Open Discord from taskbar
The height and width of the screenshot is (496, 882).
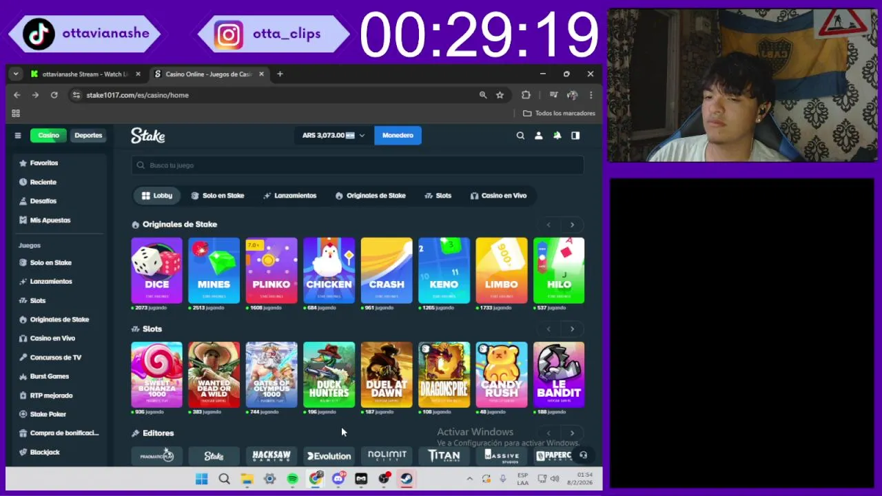[338, 479]
